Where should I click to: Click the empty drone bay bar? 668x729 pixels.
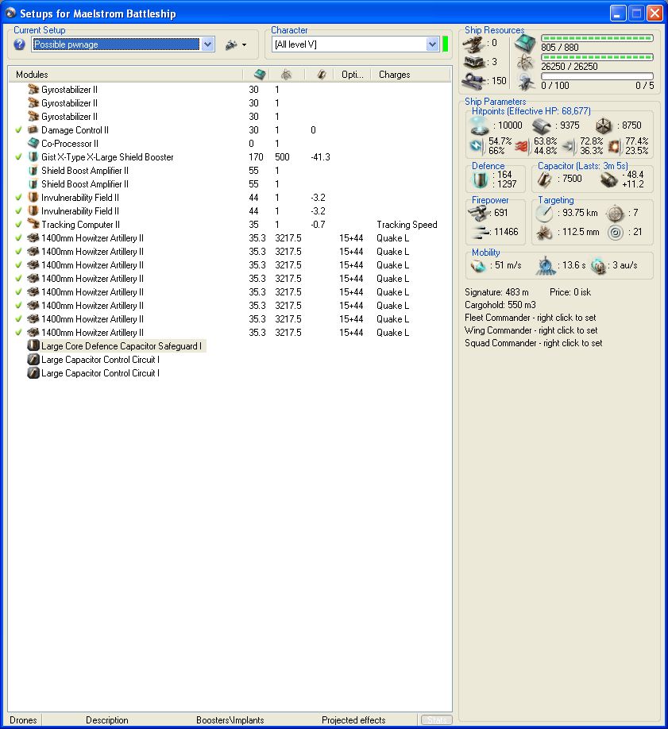click(597, 76)
